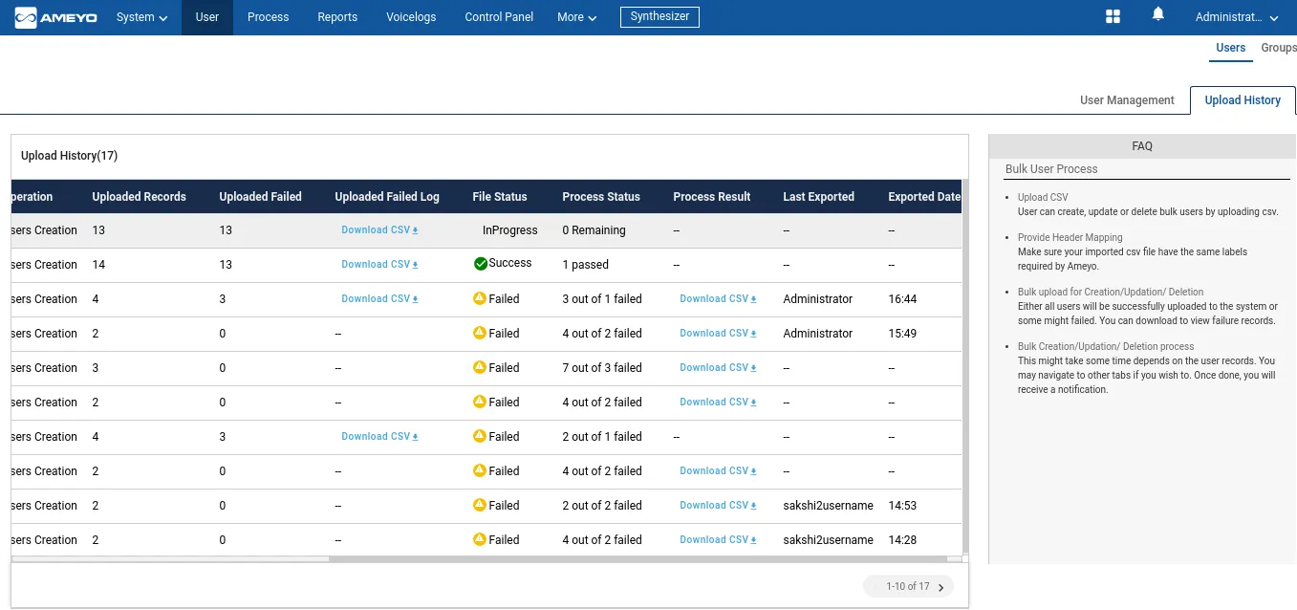Viewport: 1297px width, 610px height.
Task: Open the Administrator account dropdown
Action: click(1237, 17)
